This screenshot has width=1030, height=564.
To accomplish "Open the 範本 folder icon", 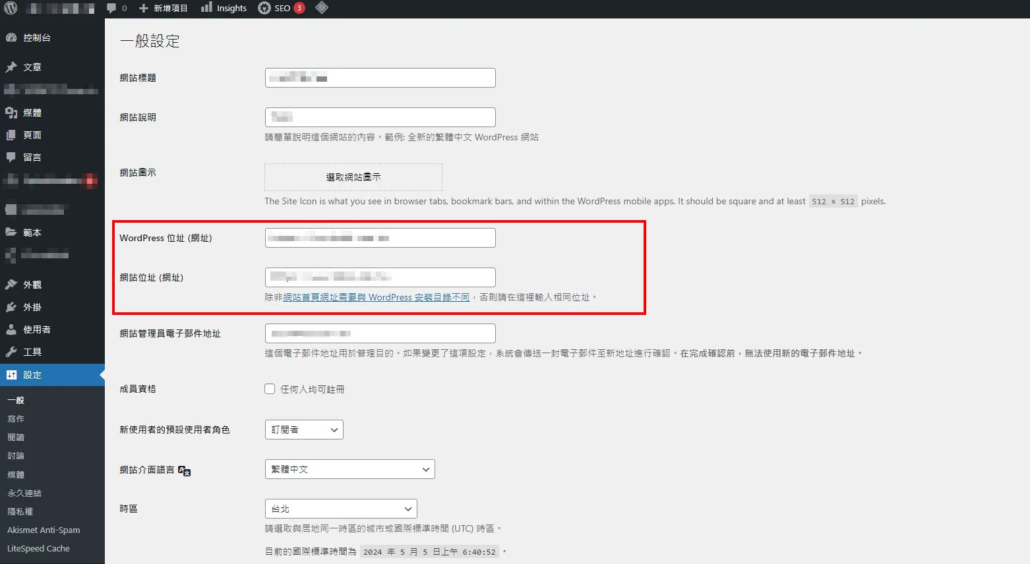I will pyautogui.click(x=11, y=233).
